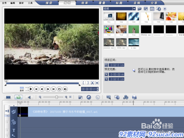This screenshot has width=184, height=138.
Task: Select the title track T icon
Action: click(x=14, y=130)
